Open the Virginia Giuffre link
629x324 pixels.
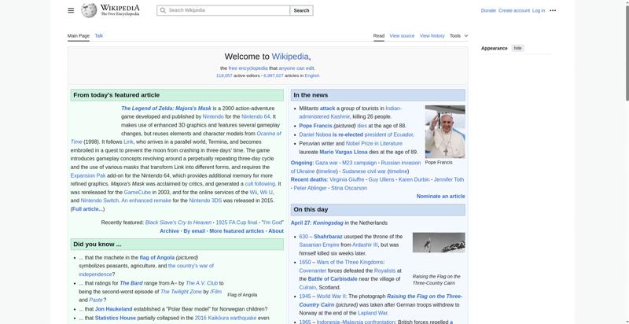click(x=347, y=179)
